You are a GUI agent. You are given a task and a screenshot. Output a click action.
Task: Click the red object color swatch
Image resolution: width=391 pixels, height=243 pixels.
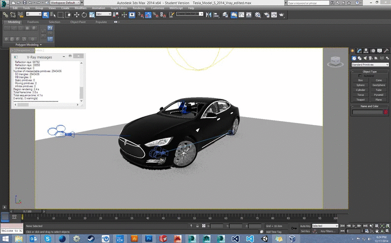tap(386, 112)
